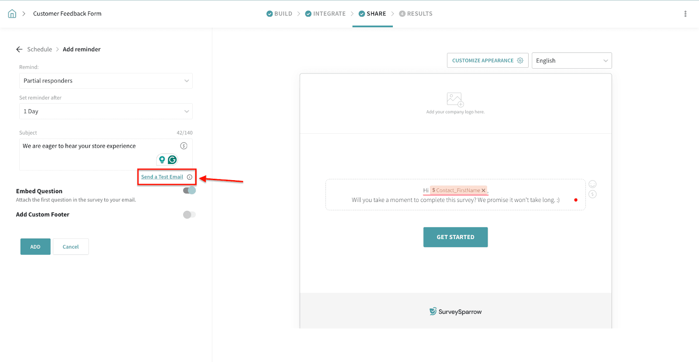The height and width of the screenshot is (362, 699).
Task: Open the three-dot options menu
Action: 685,14
